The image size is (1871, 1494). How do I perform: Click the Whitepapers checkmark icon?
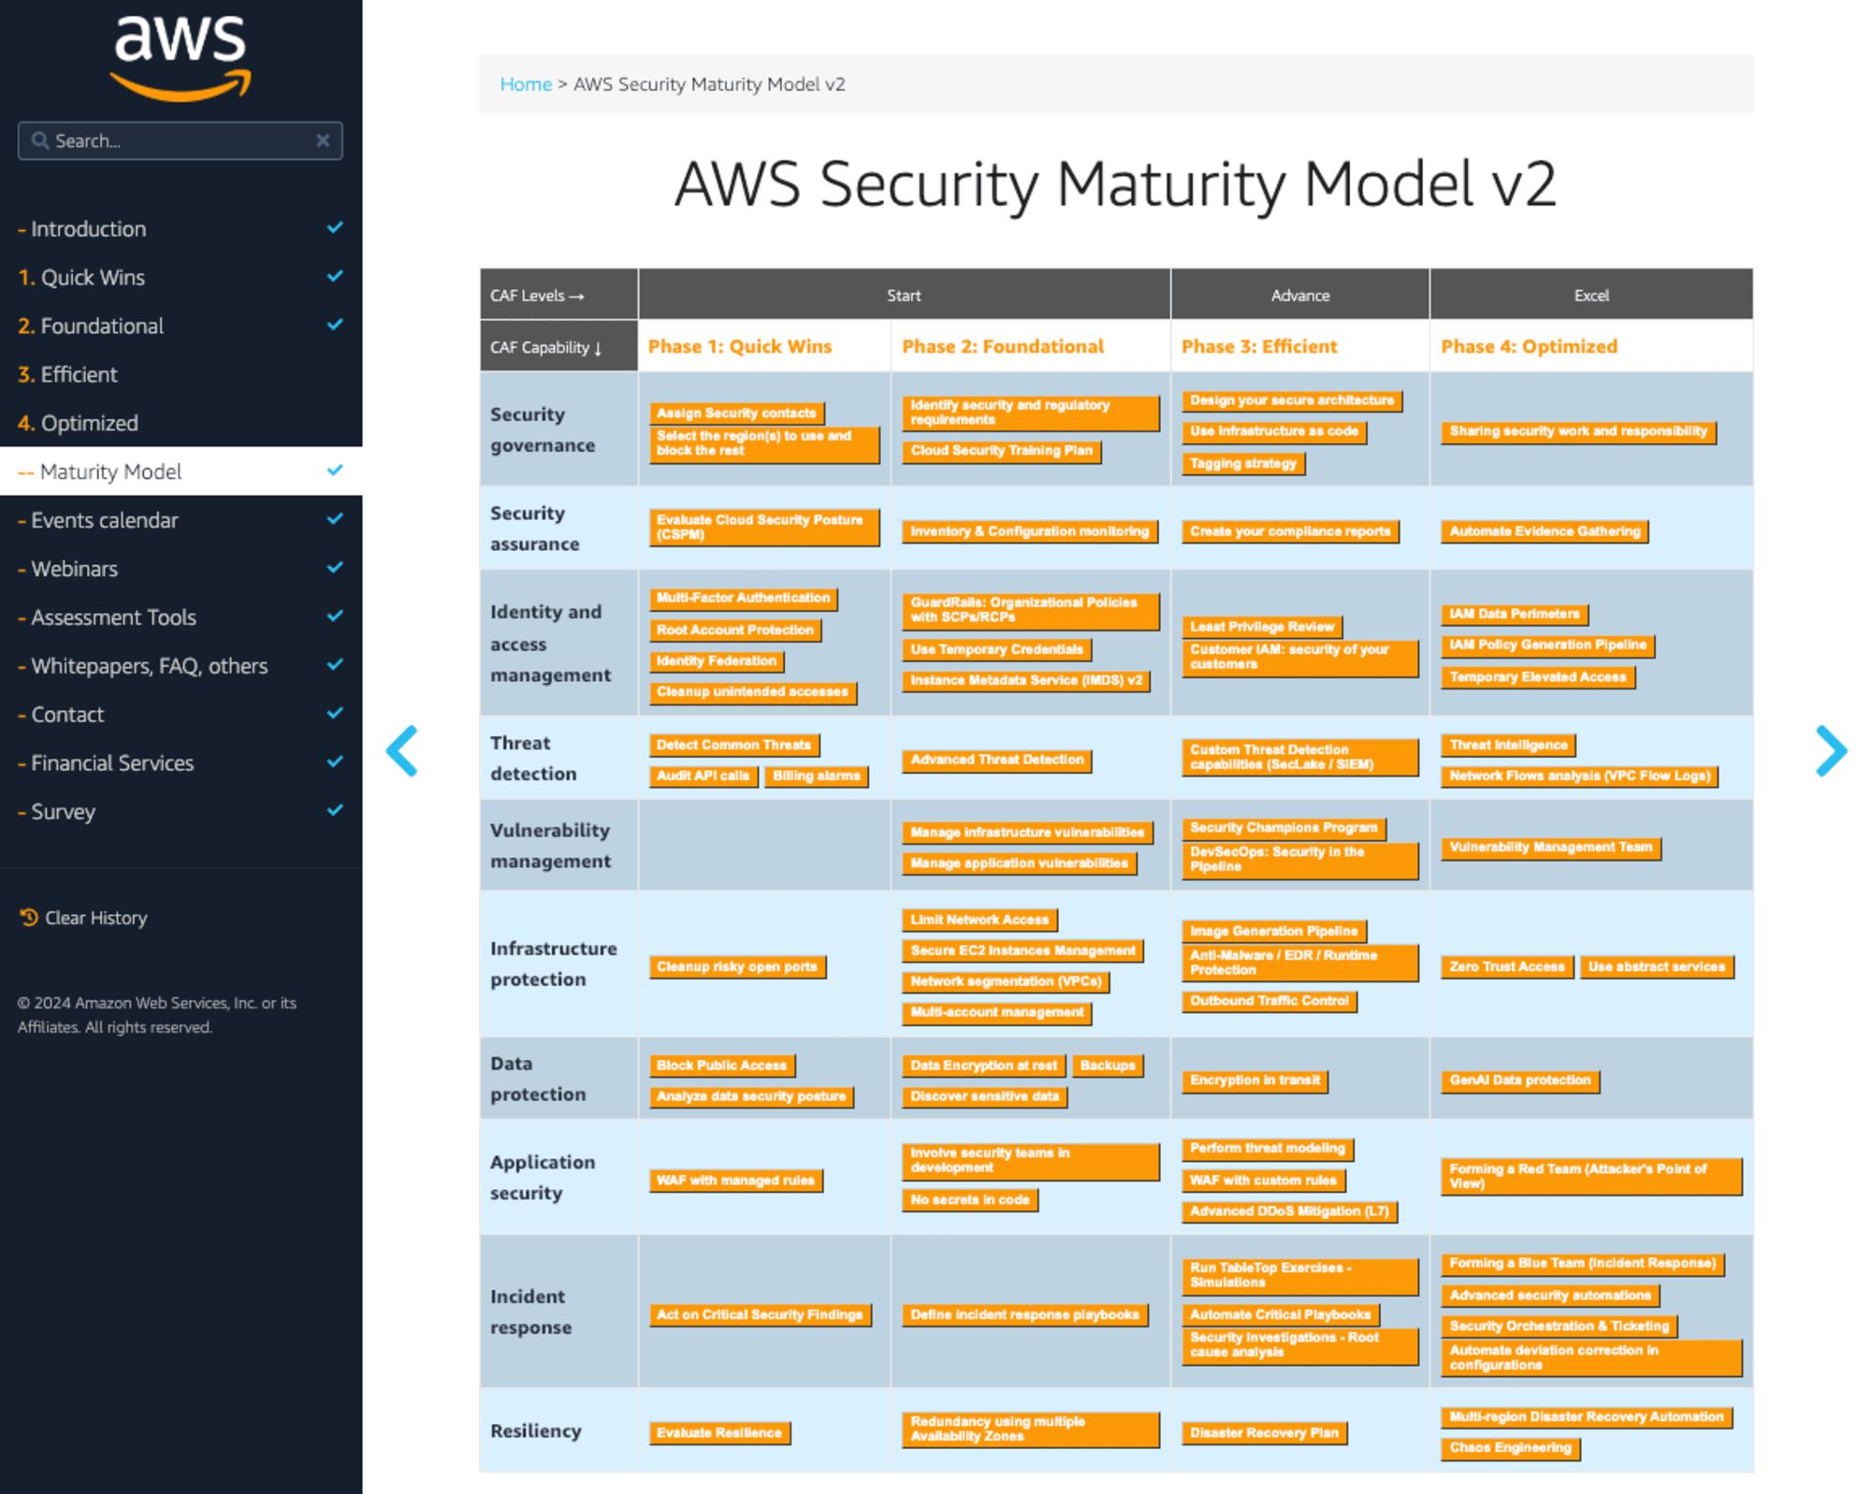[x=335, y=665]
